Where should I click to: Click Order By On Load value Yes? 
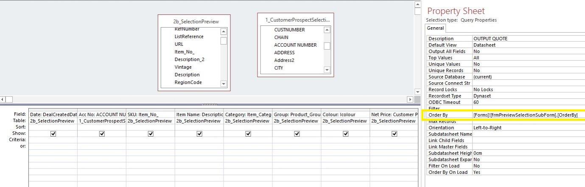529,172
